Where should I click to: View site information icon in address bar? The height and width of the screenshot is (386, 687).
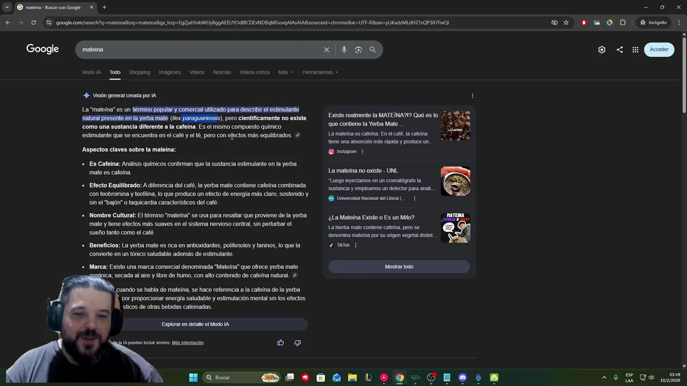pyautogui.click(x=49, y=23)
